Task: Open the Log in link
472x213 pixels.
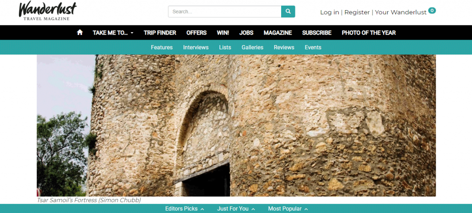Action: click(x=329, y=12)
